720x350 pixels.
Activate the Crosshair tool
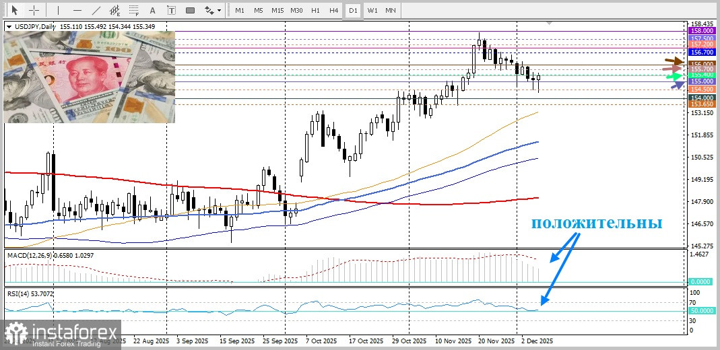[x=34, y=10]
